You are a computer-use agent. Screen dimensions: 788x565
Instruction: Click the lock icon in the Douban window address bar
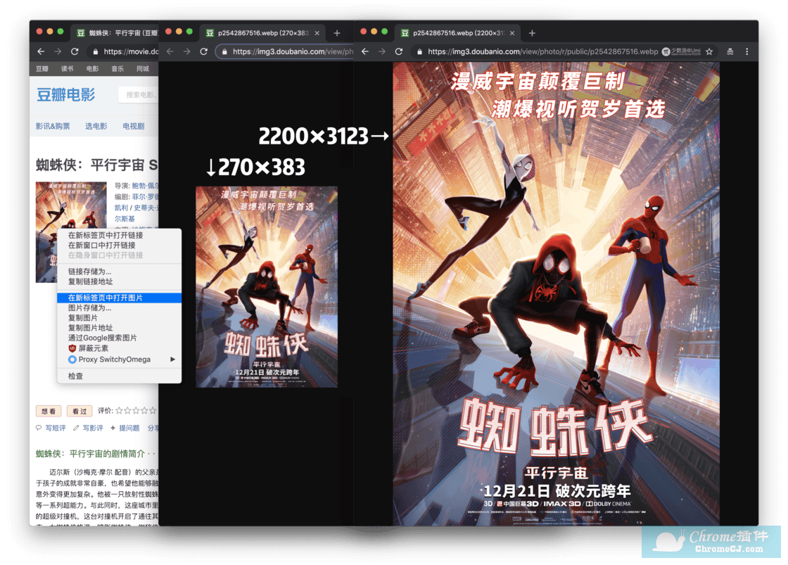pyautogui.click(x=96, y=51)
